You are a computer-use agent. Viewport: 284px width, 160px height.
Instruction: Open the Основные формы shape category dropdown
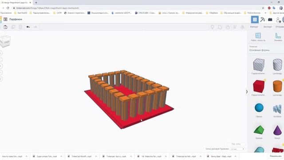coord(266,48)
